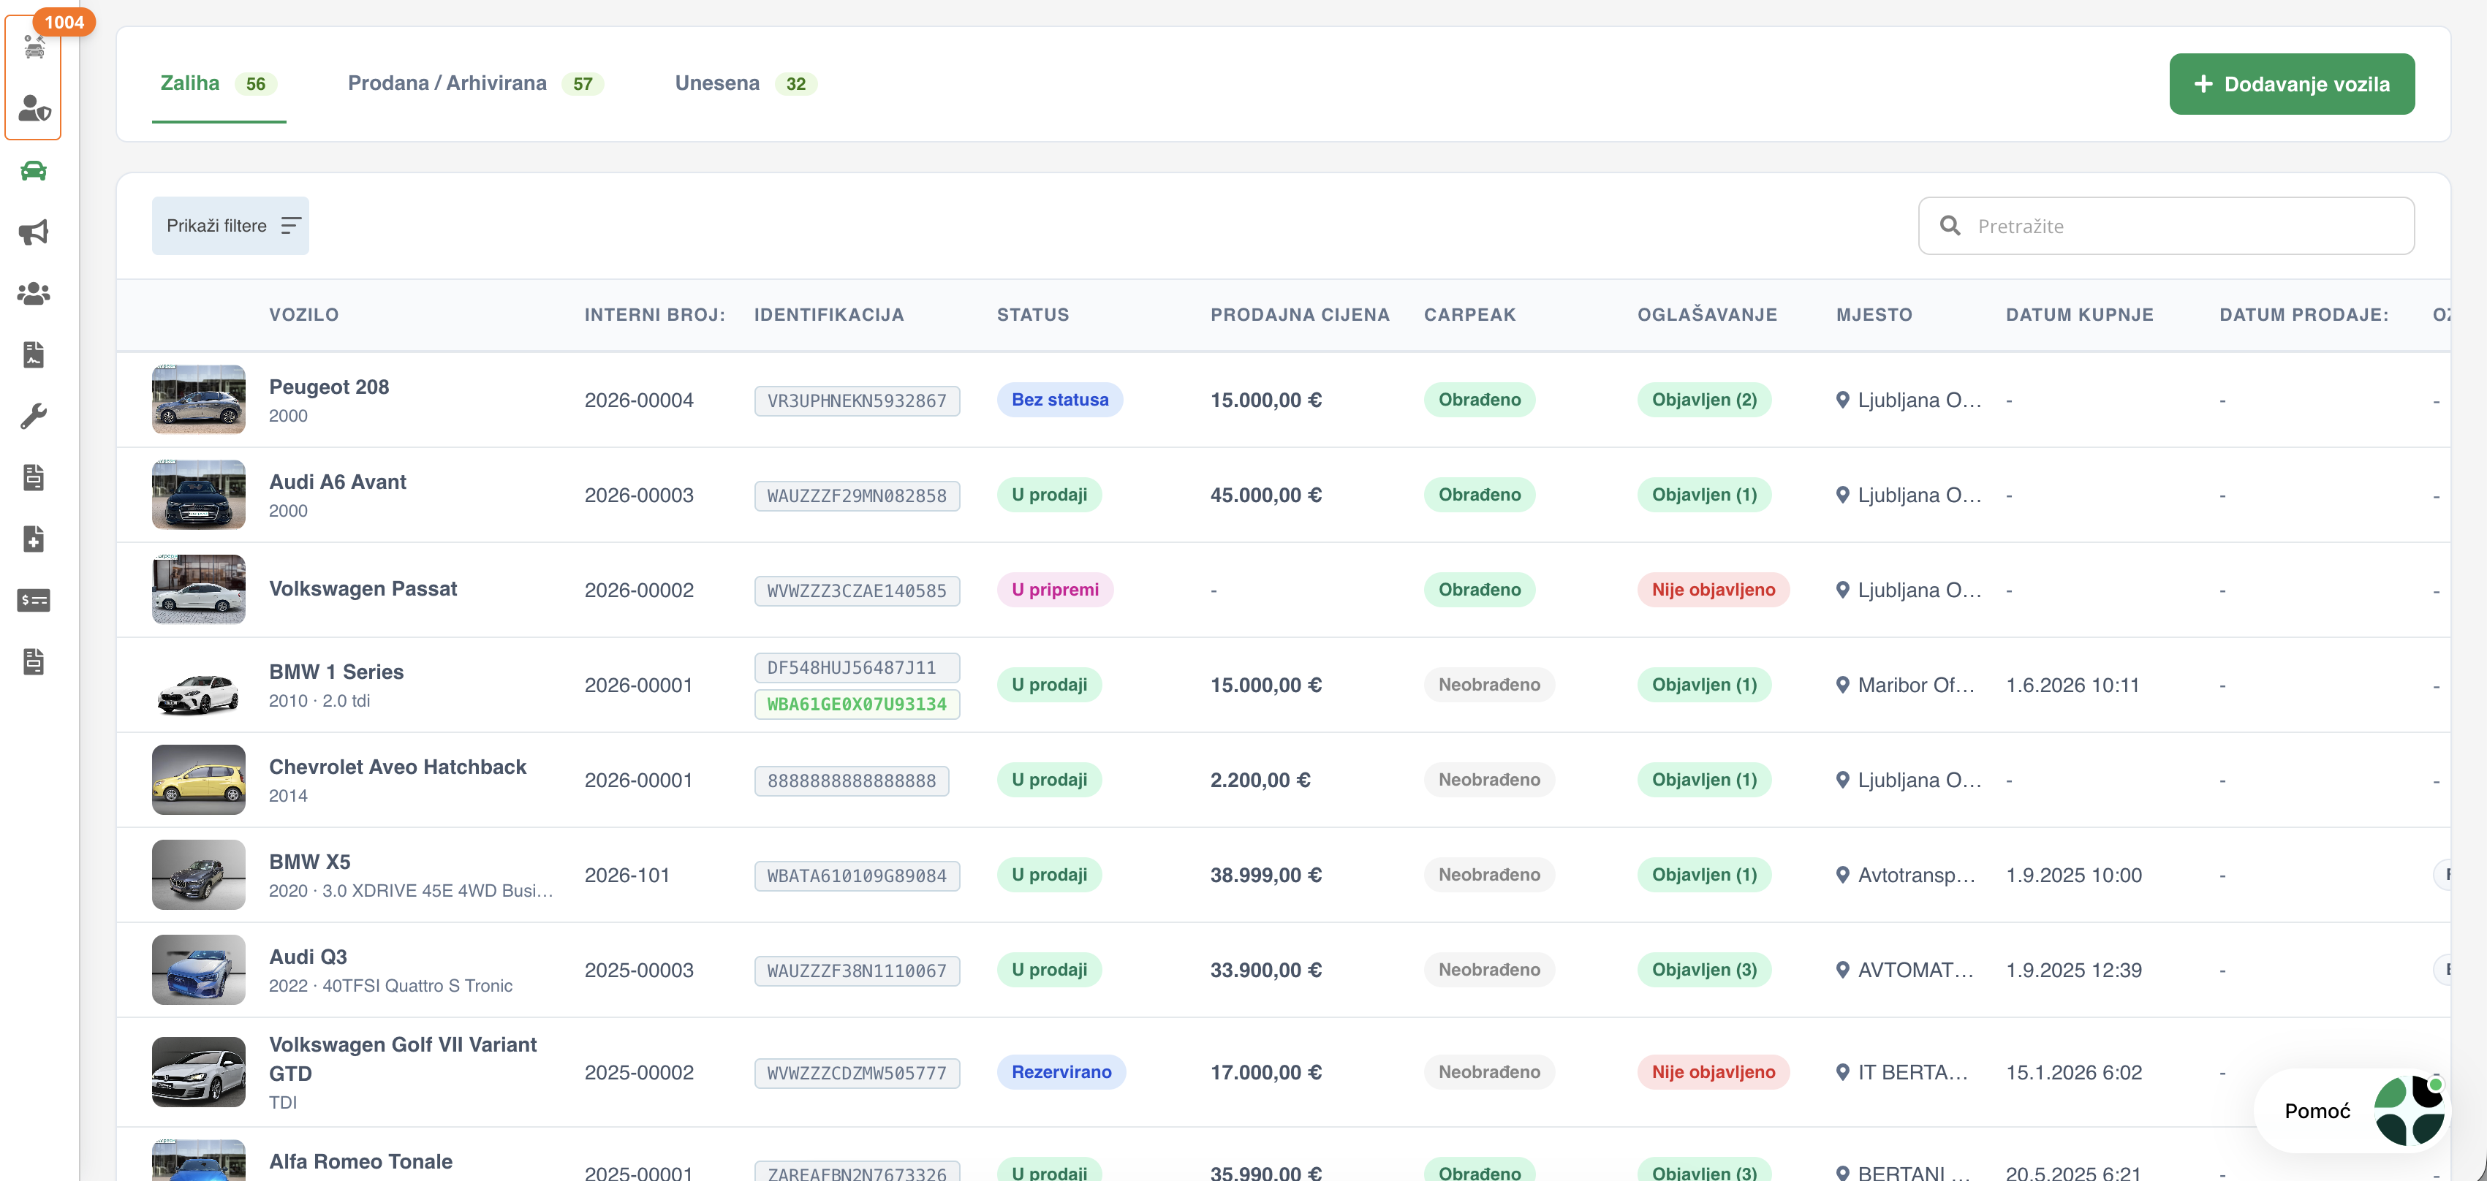Sort by the VOZILO column header
2487x1181 pixels.
point(303,314)
